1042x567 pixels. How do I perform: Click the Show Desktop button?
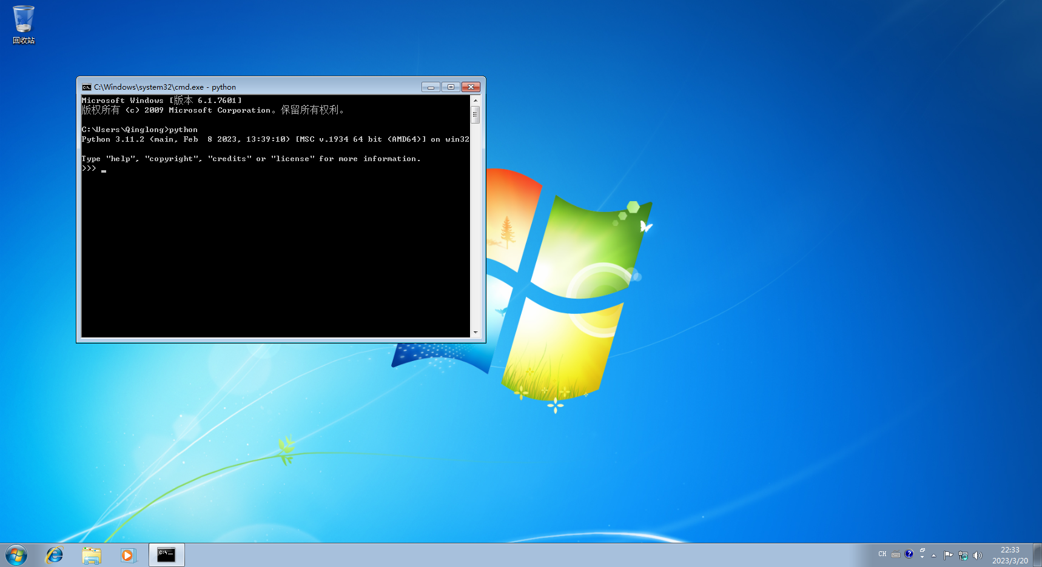coord(1038,555)
